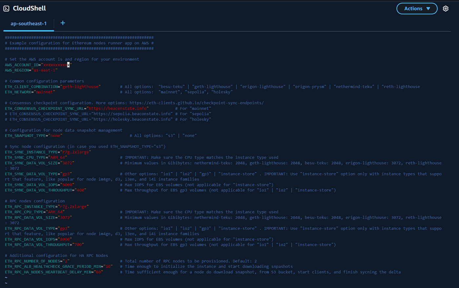This screenshot has height=288, width=459.
Task: Click 'Total number of RPC nodes' comment
Action: tap(189, 261)
